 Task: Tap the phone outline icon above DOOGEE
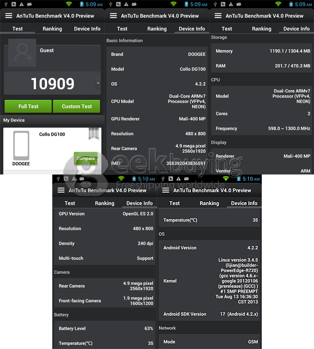click(21, 145)
